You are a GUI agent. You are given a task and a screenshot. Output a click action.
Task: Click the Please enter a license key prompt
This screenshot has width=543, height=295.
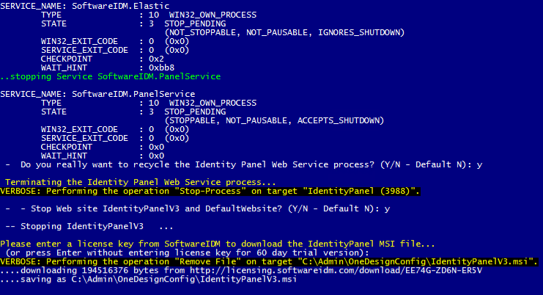coord(217,244)
